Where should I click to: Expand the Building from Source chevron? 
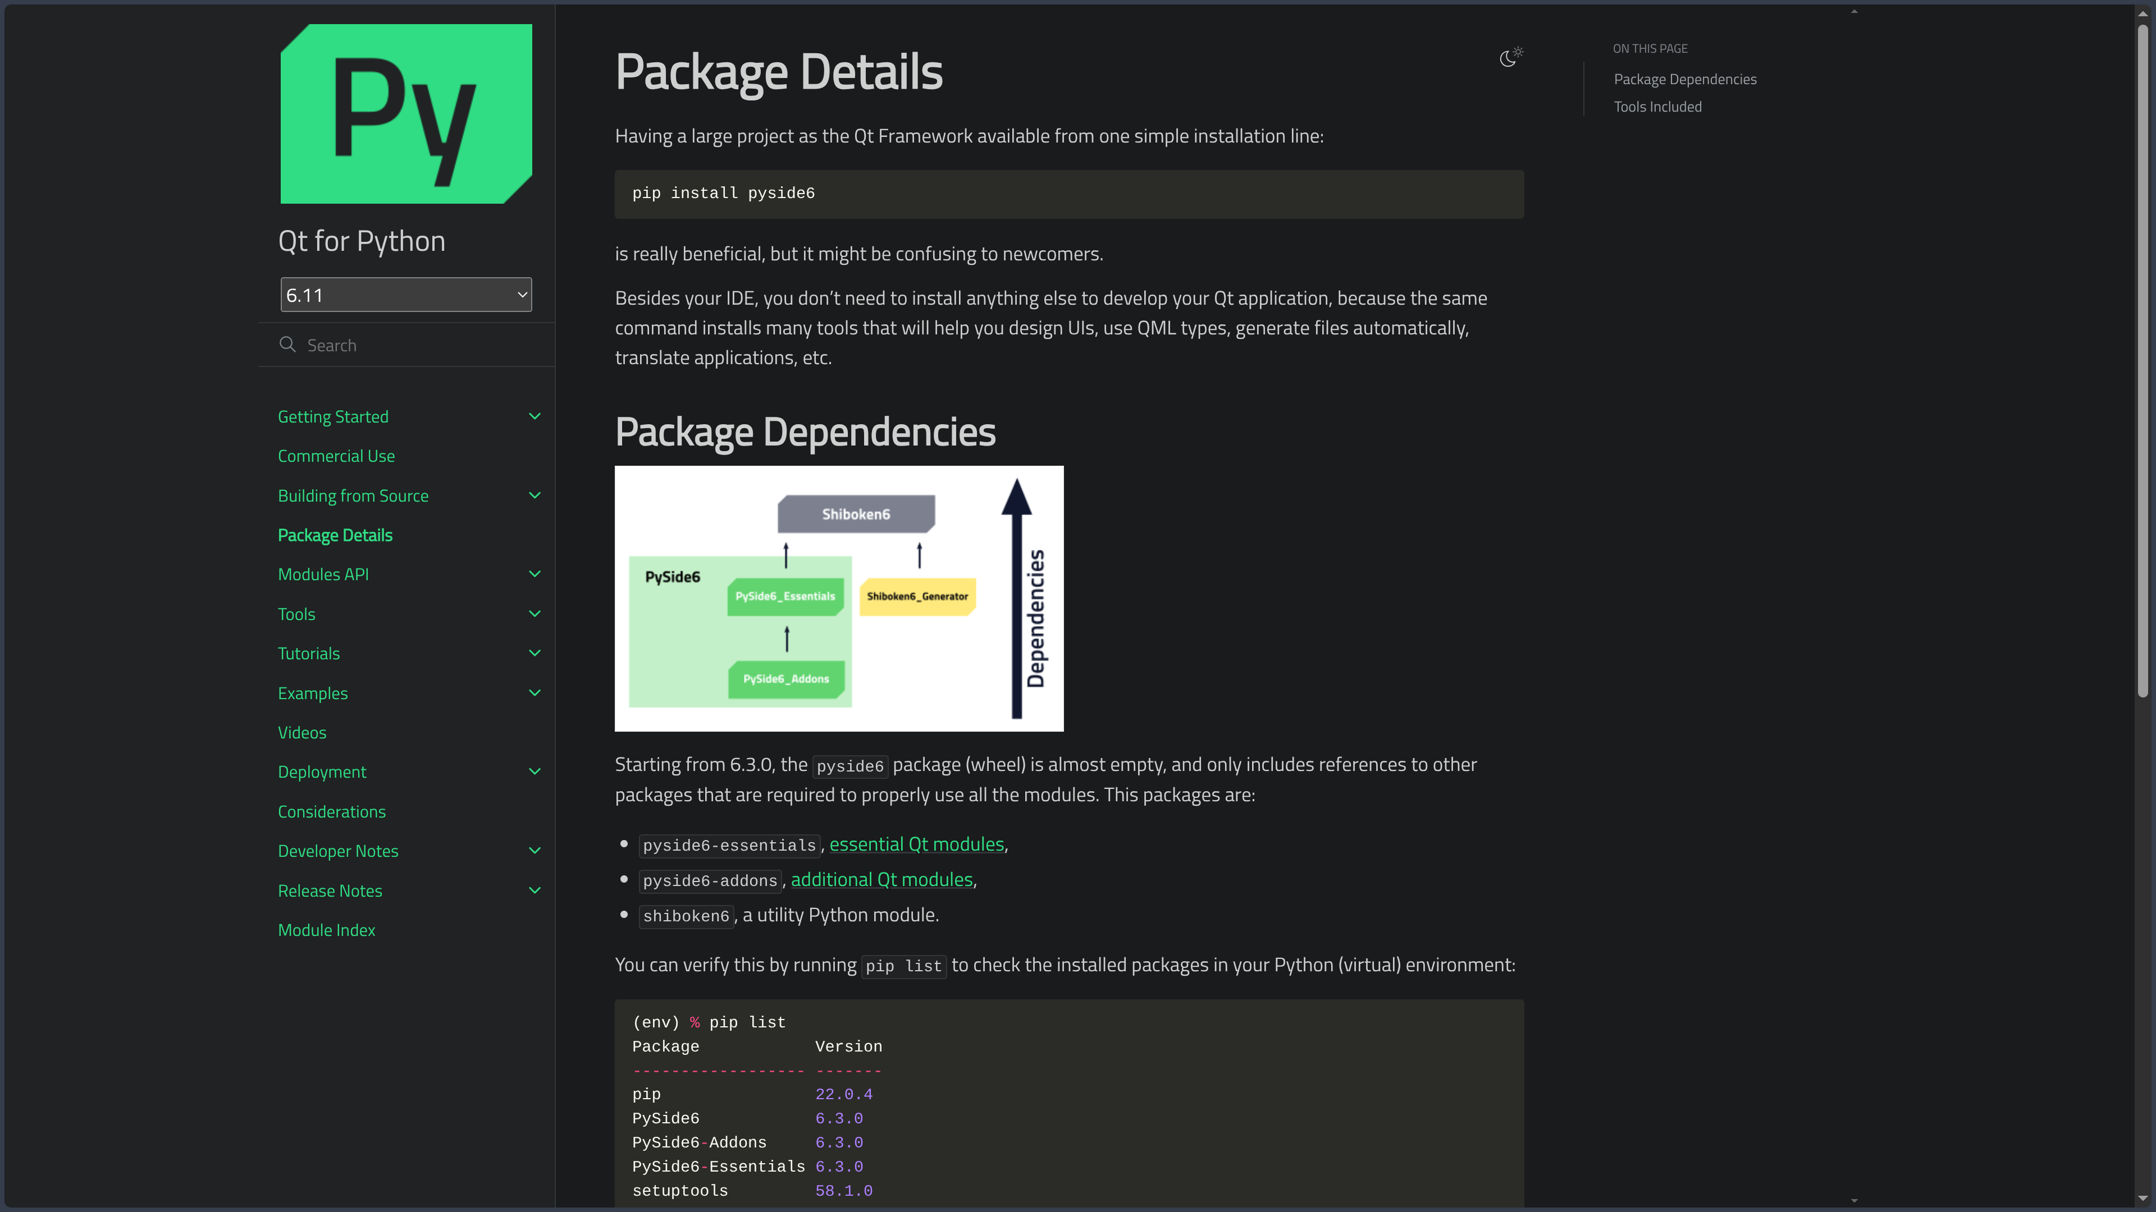pos(535,495)
